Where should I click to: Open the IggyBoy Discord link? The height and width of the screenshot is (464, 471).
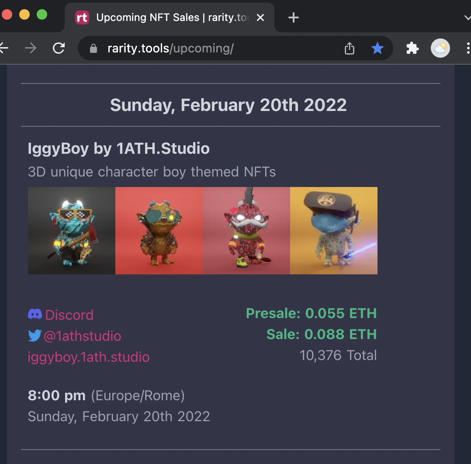69,315
